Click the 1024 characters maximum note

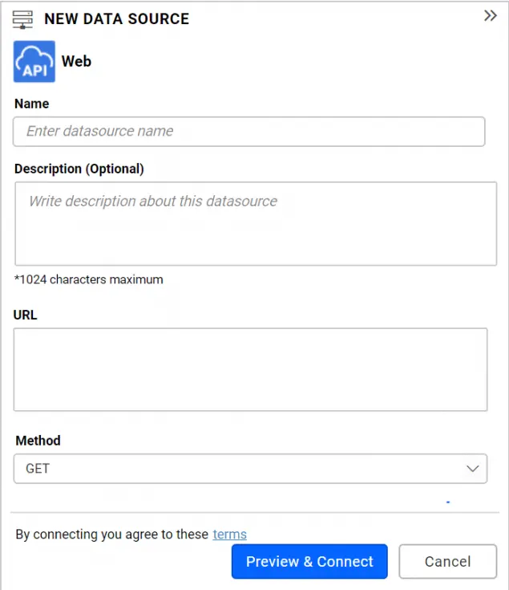coord(89,280)
